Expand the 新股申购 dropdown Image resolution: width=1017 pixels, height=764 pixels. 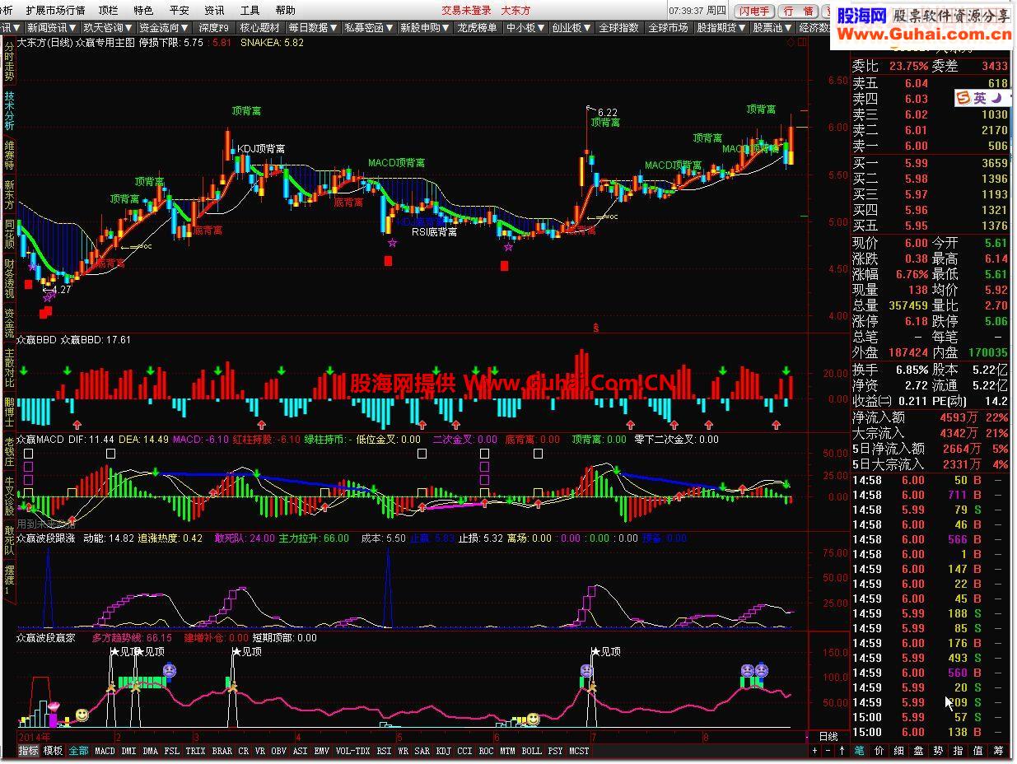[425, 28]
